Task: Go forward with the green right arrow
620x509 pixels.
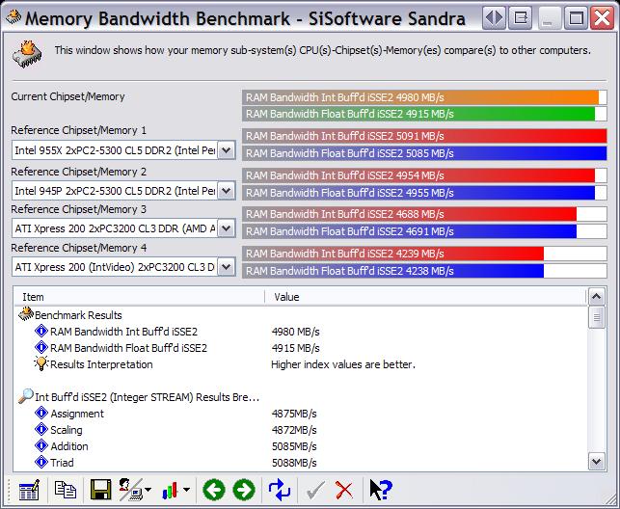Action: 244,490
